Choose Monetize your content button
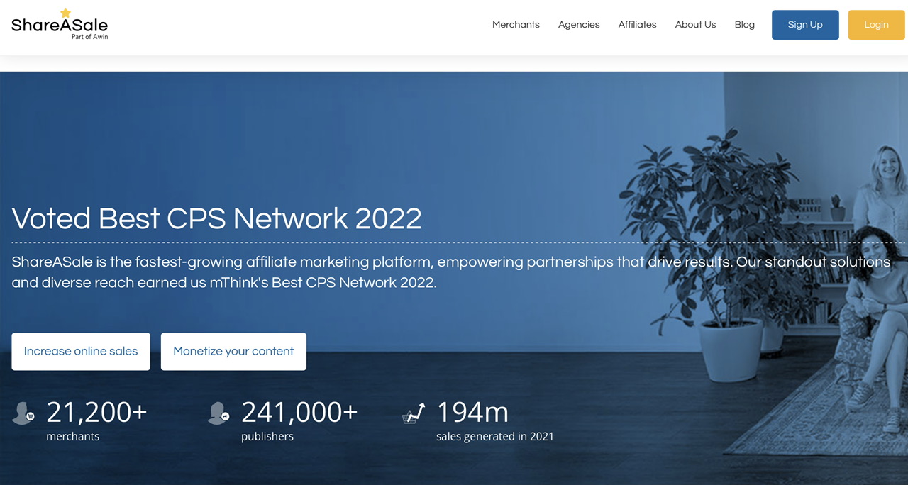The height and width of the screenshot is (485, 908). pyautogui.click(x=233, y=352)
